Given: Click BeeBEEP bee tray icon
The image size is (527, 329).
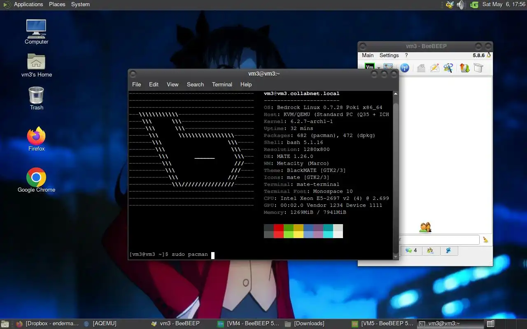Looking at the screenshot, I should coord(450,5).
